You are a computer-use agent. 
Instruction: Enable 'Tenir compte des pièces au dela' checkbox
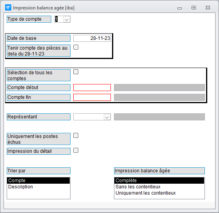tap(76, 47)
